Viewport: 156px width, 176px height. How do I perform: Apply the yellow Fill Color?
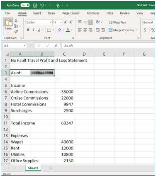(60, 30)
